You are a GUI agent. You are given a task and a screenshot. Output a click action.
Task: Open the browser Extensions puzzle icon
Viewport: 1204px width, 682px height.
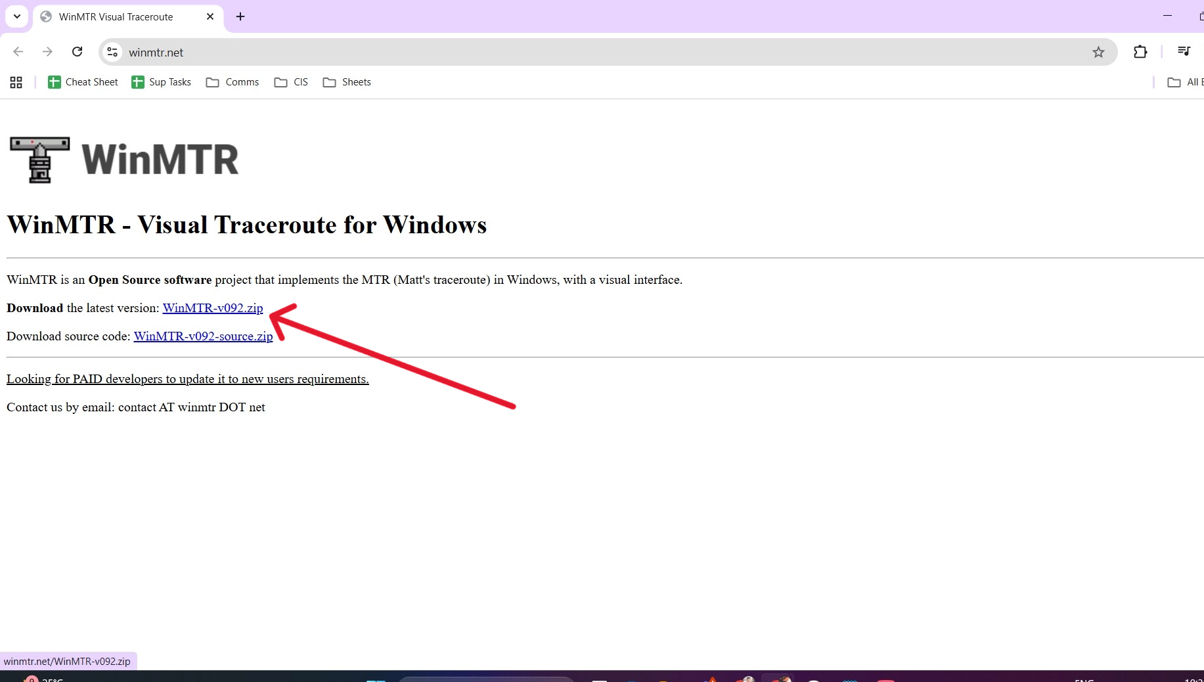coord(1140,51)
